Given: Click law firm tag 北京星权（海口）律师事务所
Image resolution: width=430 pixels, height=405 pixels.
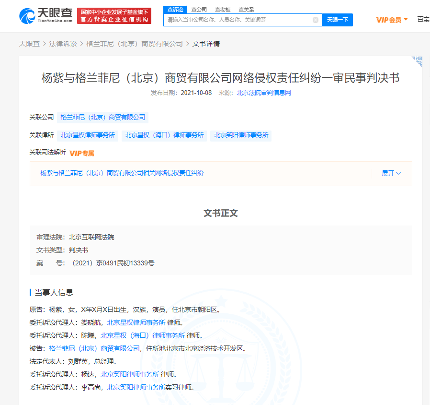Looking at the screenshot, I should [x=164, y=135].
